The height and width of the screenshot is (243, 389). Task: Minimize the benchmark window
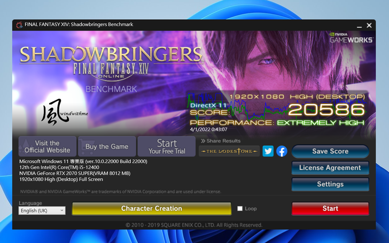click(x=359, y=26)
